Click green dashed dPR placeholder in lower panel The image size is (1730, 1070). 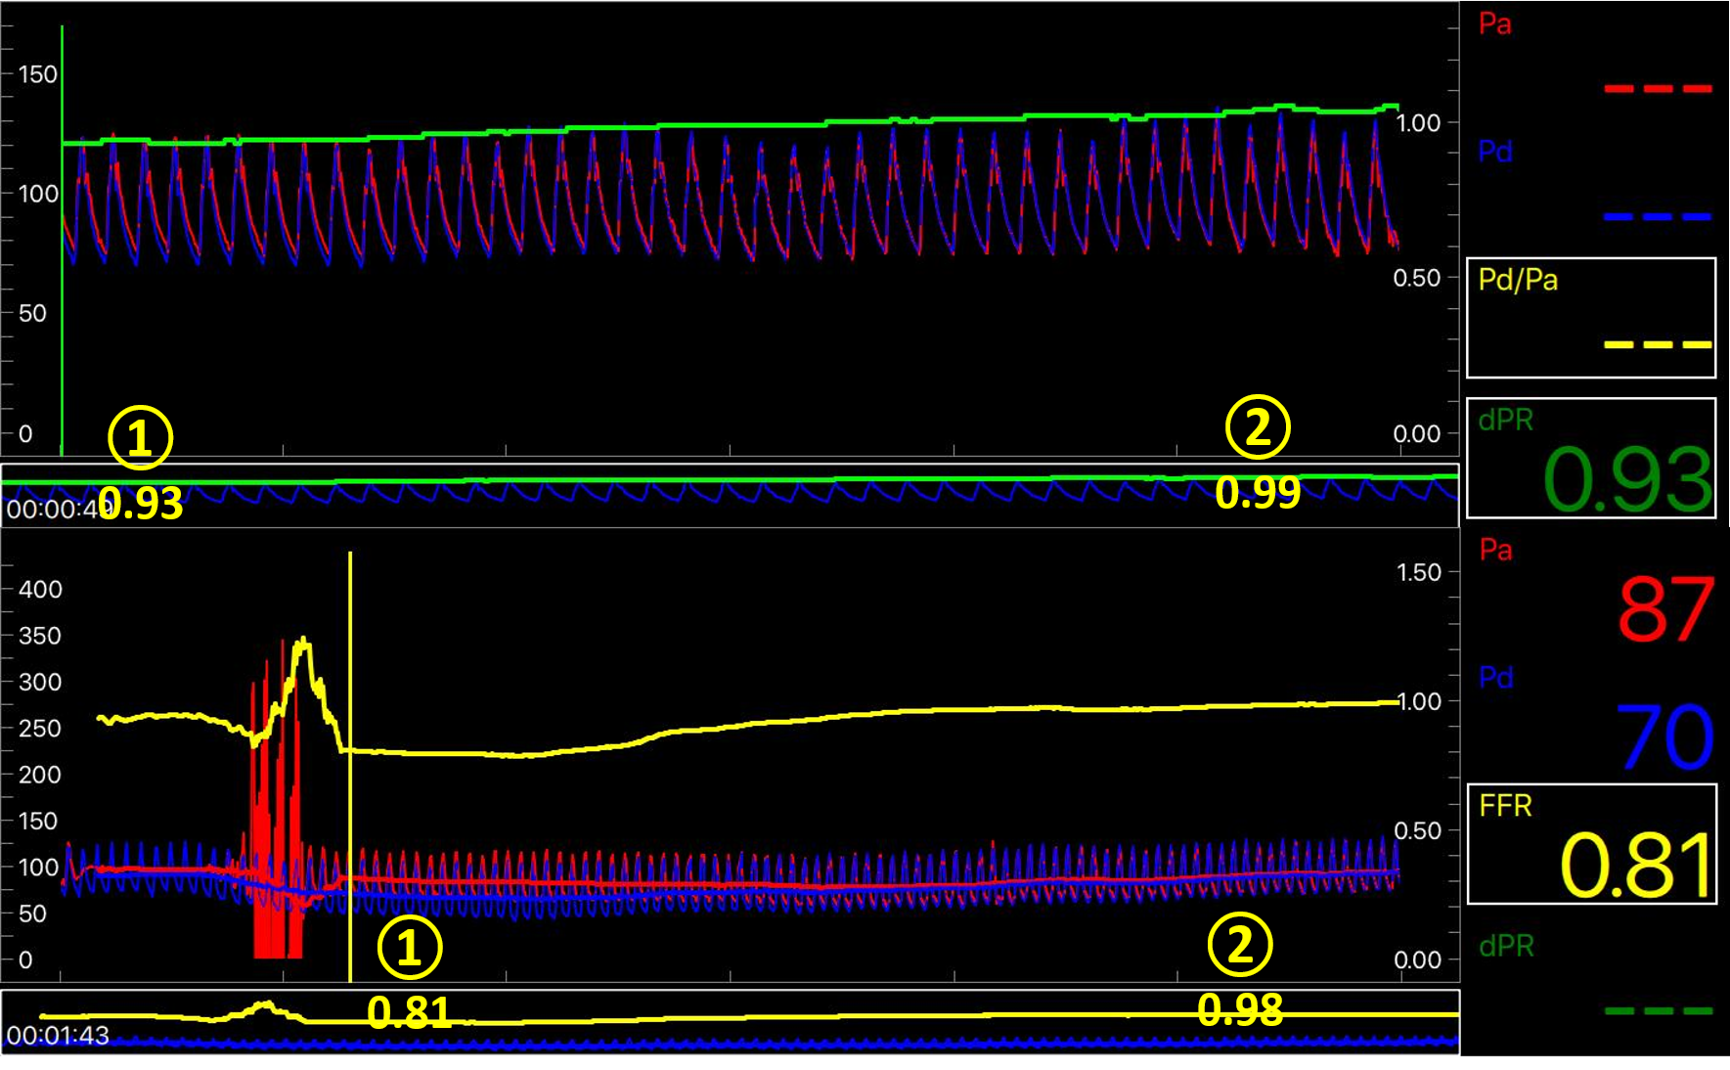pos(1659,1010)
